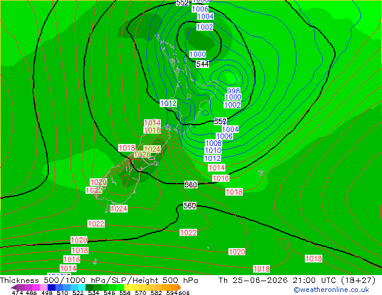Select the 544 height contour label
The width and height of the screenshot is (382, 295).
[202, 64]
